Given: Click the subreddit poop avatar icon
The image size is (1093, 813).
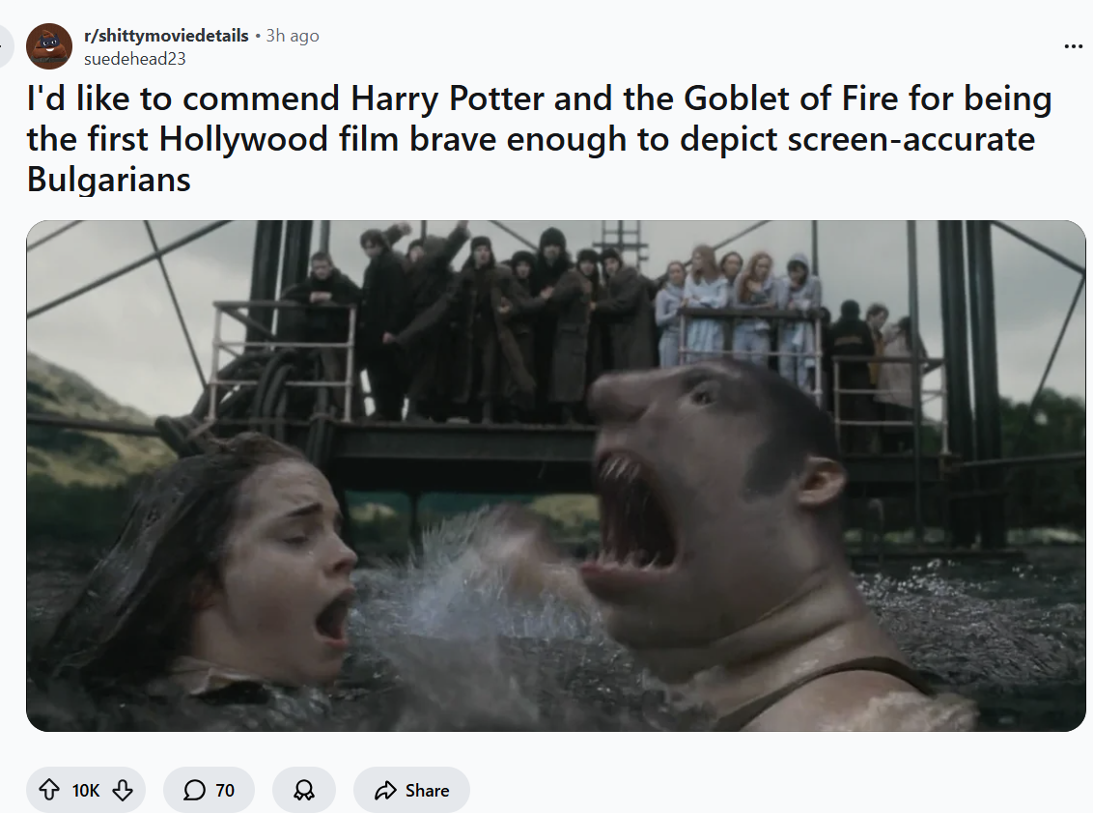Looking at the screenshot, I should [49, 46].
